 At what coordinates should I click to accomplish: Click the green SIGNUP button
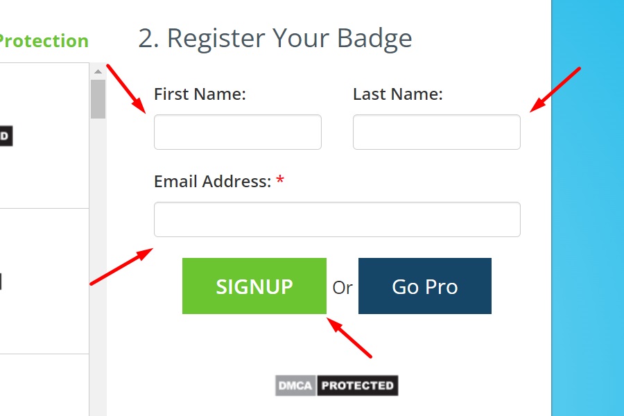coord(254,286)
